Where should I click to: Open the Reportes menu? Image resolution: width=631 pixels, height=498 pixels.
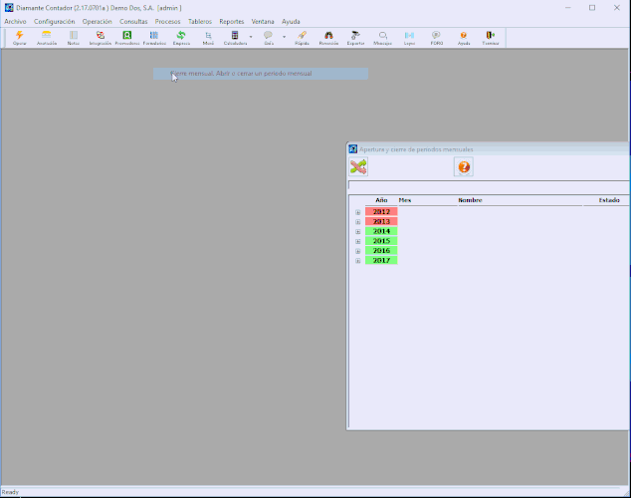click(x=231, y=21)
